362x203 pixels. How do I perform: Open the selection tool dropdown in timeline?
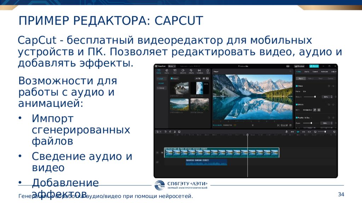[x=159, y=132]
